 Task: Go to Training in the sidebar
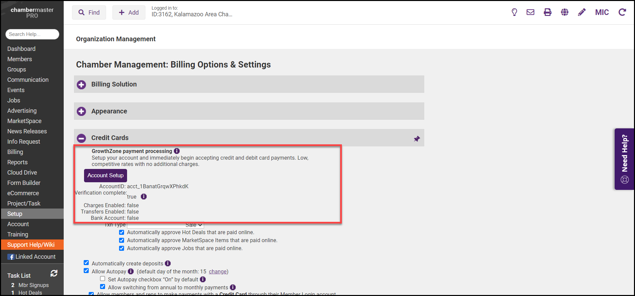pos(18,234)
